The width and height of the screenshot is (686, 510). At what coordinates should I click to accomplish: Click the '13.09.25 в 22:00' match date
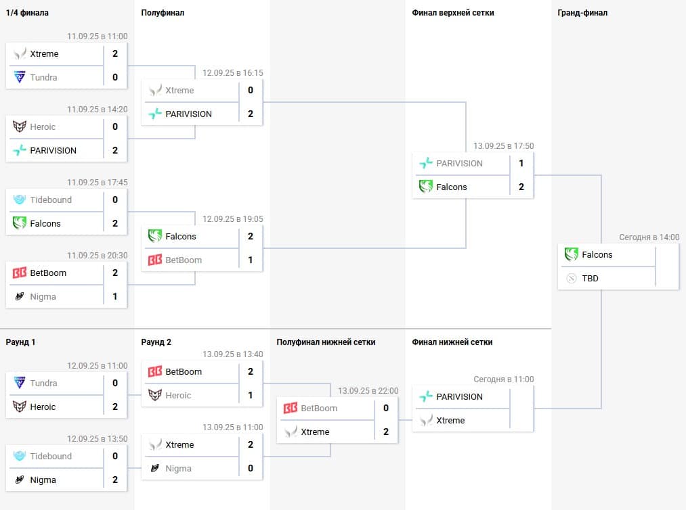click(368, 391)
